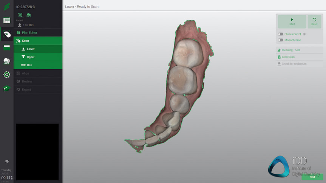Enable the Monochrome switch

coord(280,40)
